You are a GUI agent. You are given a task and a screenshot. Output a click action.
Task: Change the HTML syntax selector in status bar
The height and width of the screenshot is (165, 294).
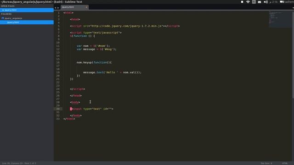[x=285, y=163]
